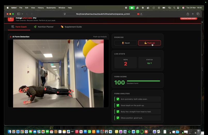This screenshot has width=208, height=135.
Task: Open Control Center in menu bar
Action: (x=179, y=8)
